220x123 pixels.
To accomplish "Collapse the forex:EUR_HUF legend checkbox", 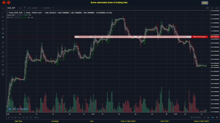I will (8, 13).
